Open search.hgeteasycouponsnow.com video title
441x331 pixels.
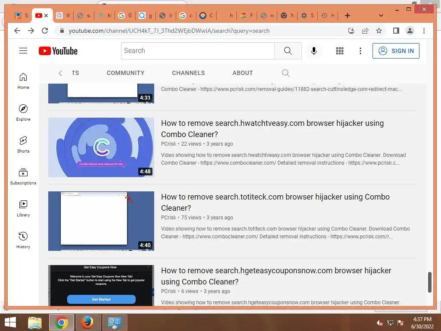click(x=276, y=276)
